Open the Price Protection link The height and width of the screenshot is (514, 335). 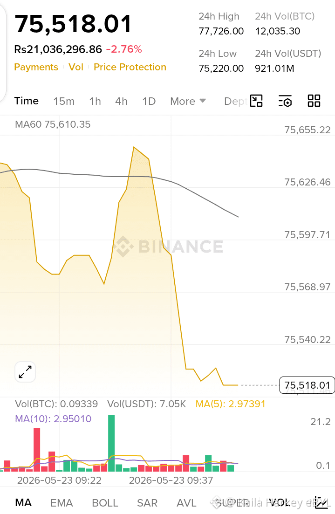(x=130, y=67)
